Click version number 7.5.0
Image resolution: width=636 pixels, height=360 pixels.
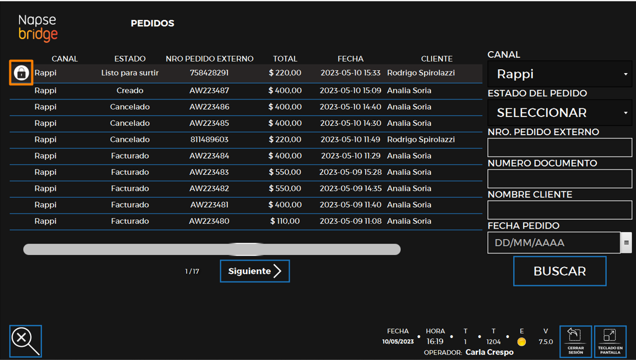[546, 342]
